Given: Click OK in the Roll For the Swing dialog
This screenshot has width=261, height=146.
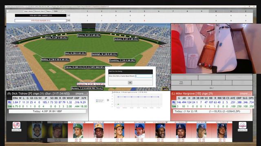Looking at the screenshot, I should coord(130,82).
